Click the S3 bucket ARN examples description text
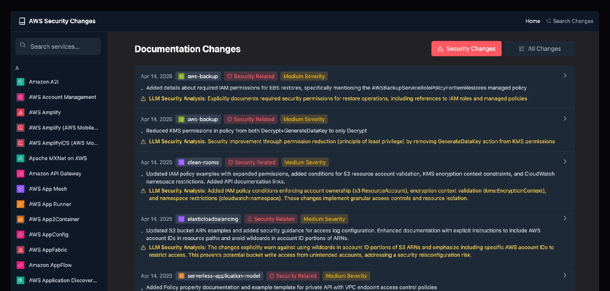 click(343, 234)
